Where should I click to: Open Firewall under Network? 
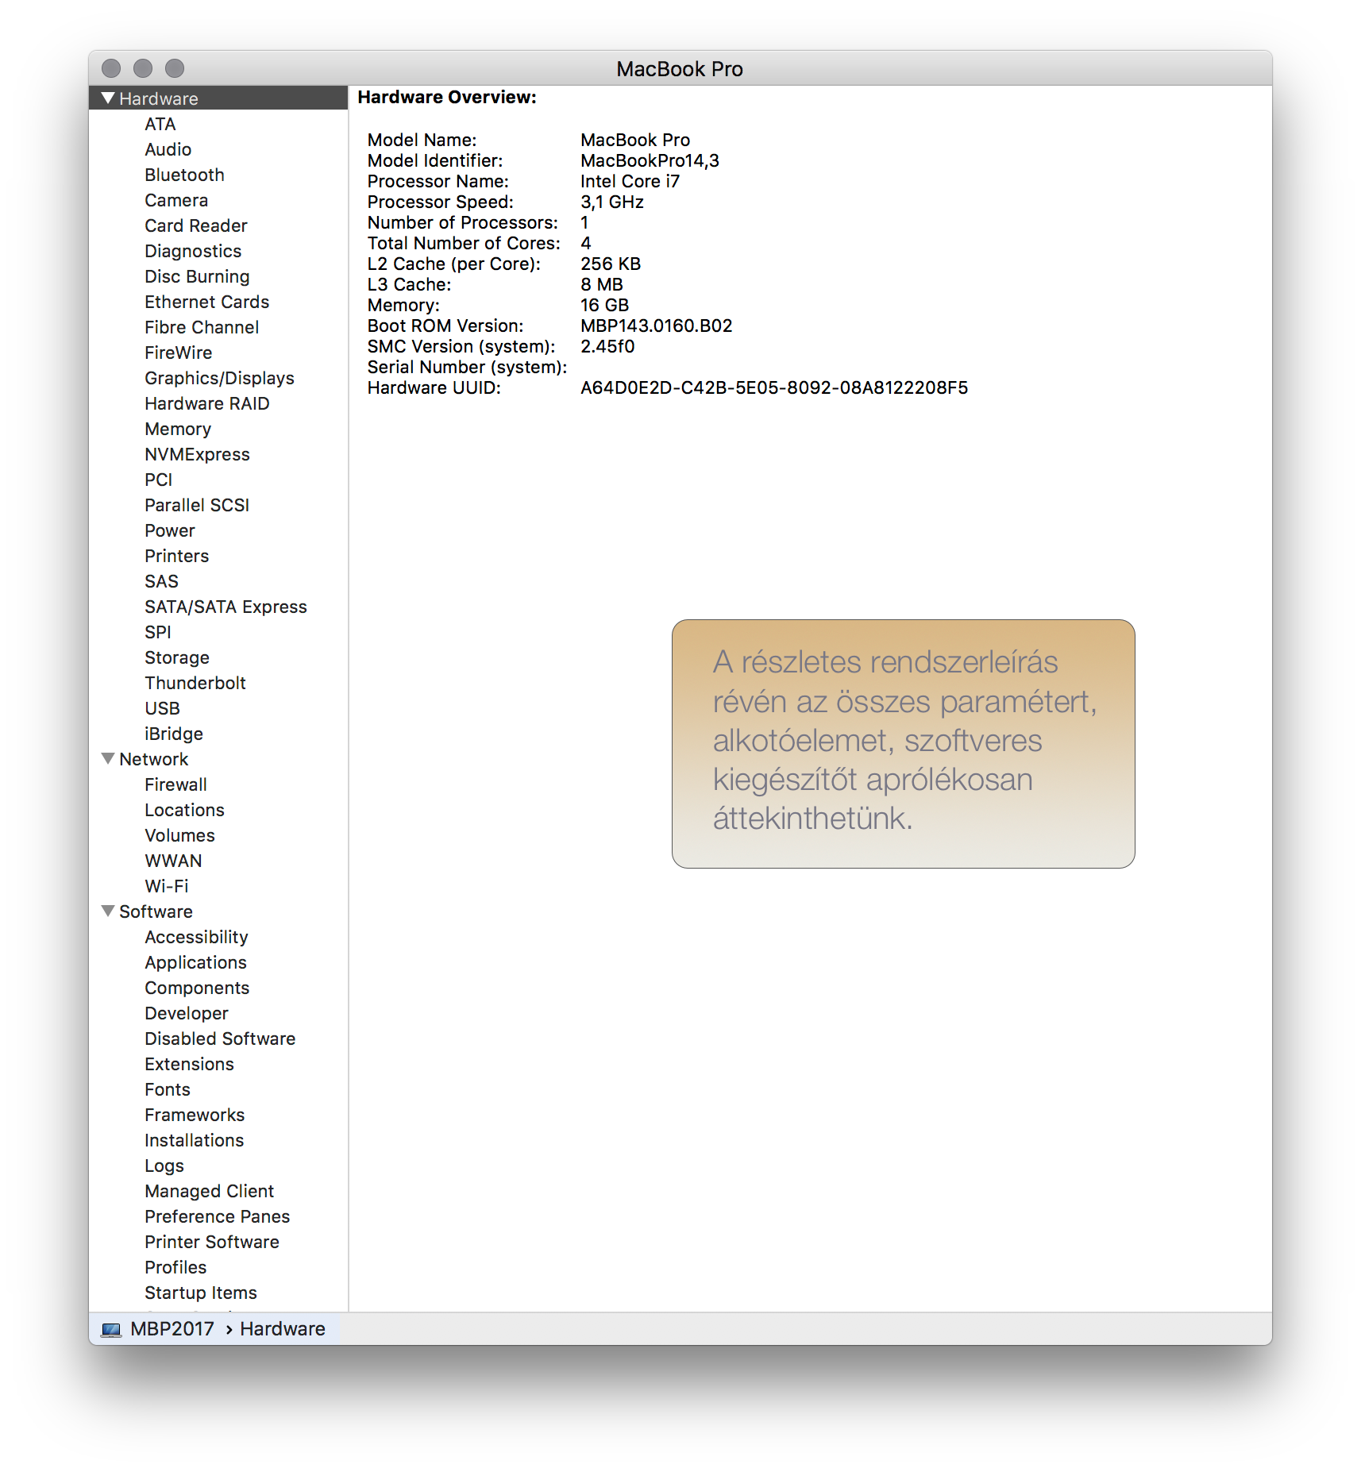coord(175,784)
